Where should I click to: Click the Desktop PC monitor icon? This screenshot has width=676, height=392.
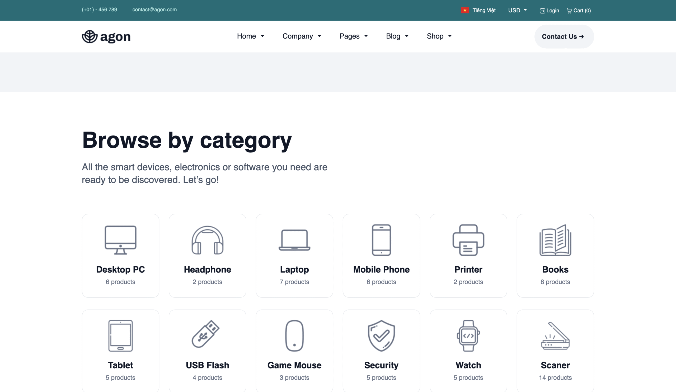[x=120, y=240]
